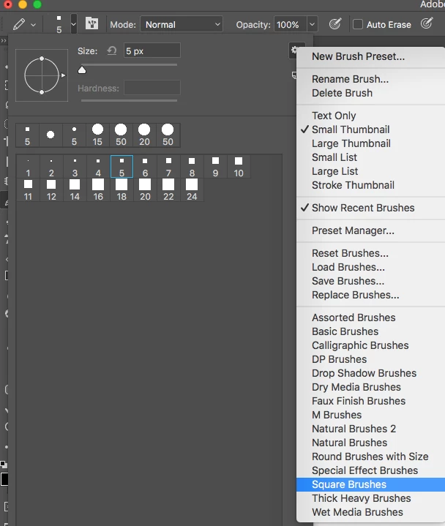Enable the Auto Erase checkbox
The height and width of the screenshot is (526, 445).
pyautogui.click(x=358, y=24)
